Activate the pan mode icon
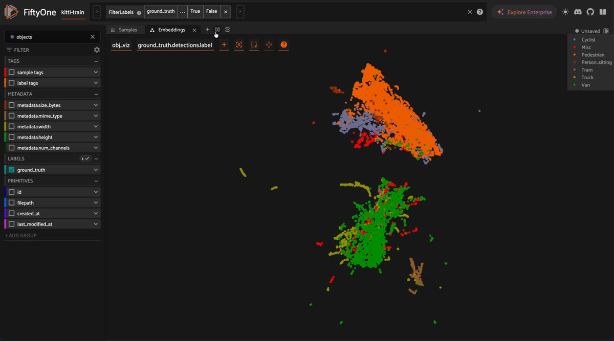The width and height of the screenshot is (614, 341). [x=269, y=45]
